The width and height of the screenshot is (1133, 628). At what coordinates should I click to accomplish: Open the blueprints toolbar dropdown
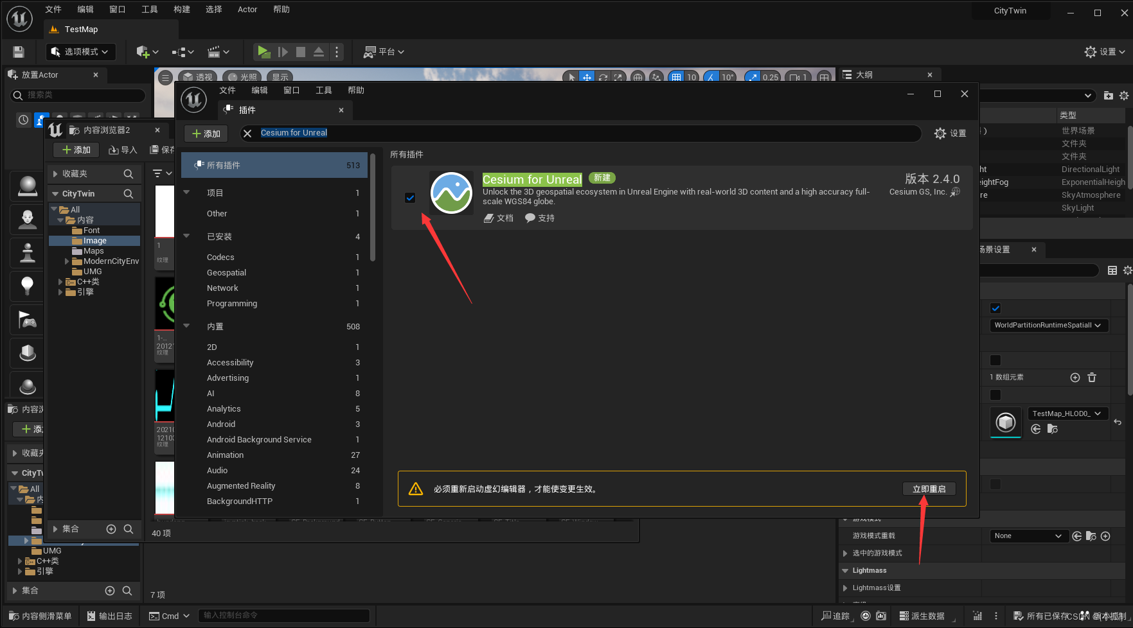point(183,52)
